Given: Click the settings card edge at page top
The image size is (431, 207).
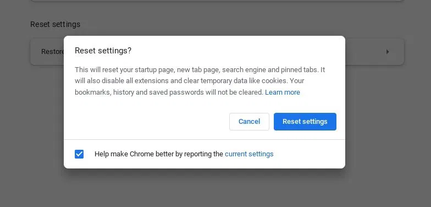Looking at the screenshot, I should [217, 1].
